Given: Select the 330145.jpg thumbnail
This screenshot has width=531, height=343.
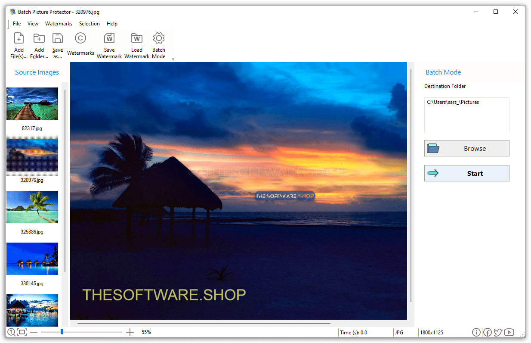Looking at the screenshot, I should (32, 259).
